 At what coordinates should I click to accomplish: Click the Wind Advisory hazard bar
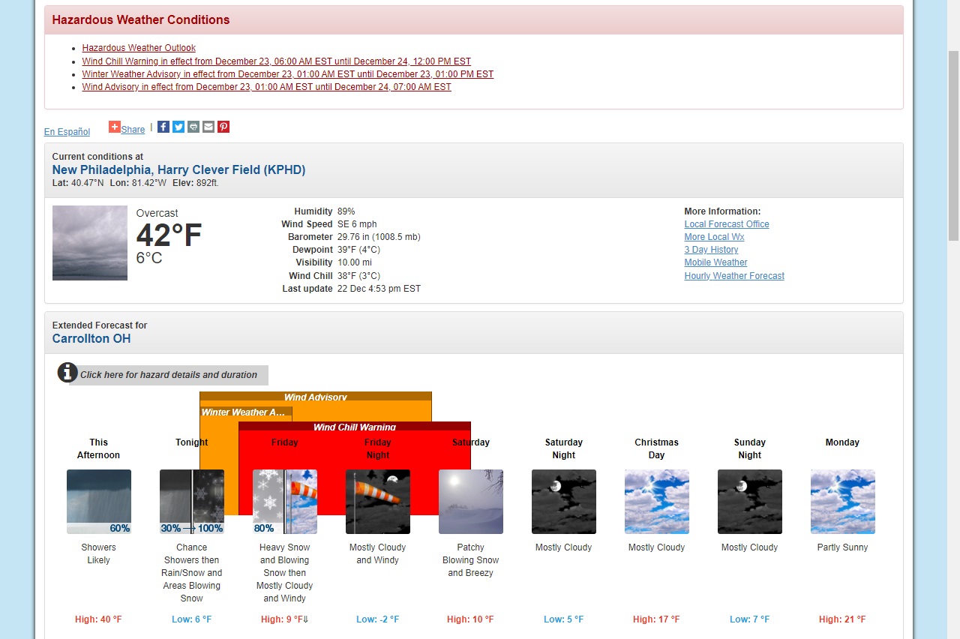pos(316,397)
